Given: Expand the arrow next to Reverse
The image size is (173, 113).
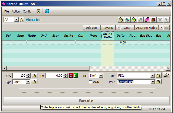Looking at the screenshot, I should pos(118,28).
